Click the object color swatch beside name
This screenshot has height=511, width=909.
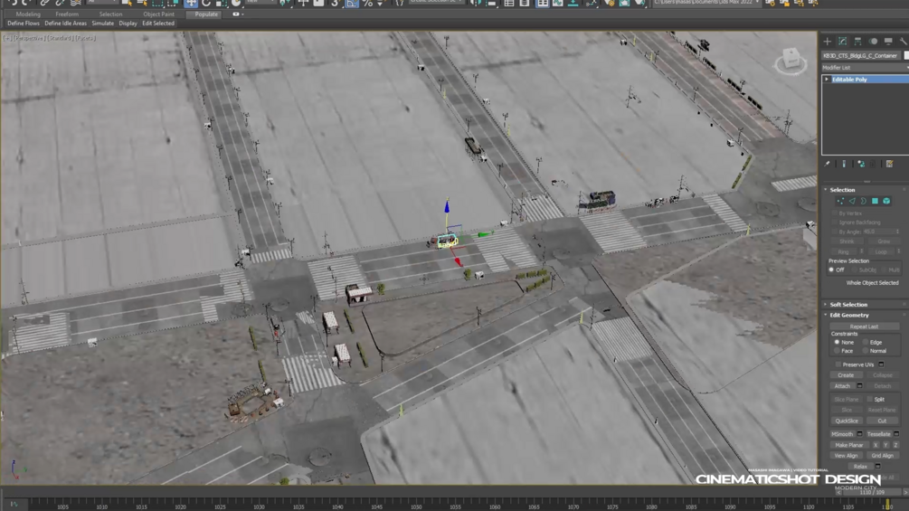[905, 55]
